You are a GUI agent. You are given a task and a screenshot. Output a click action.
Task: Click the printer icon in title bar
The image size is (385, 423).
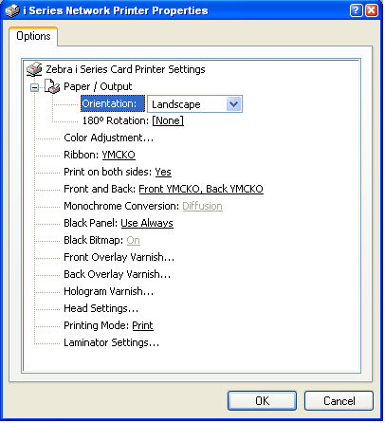(x=12, y=10)
